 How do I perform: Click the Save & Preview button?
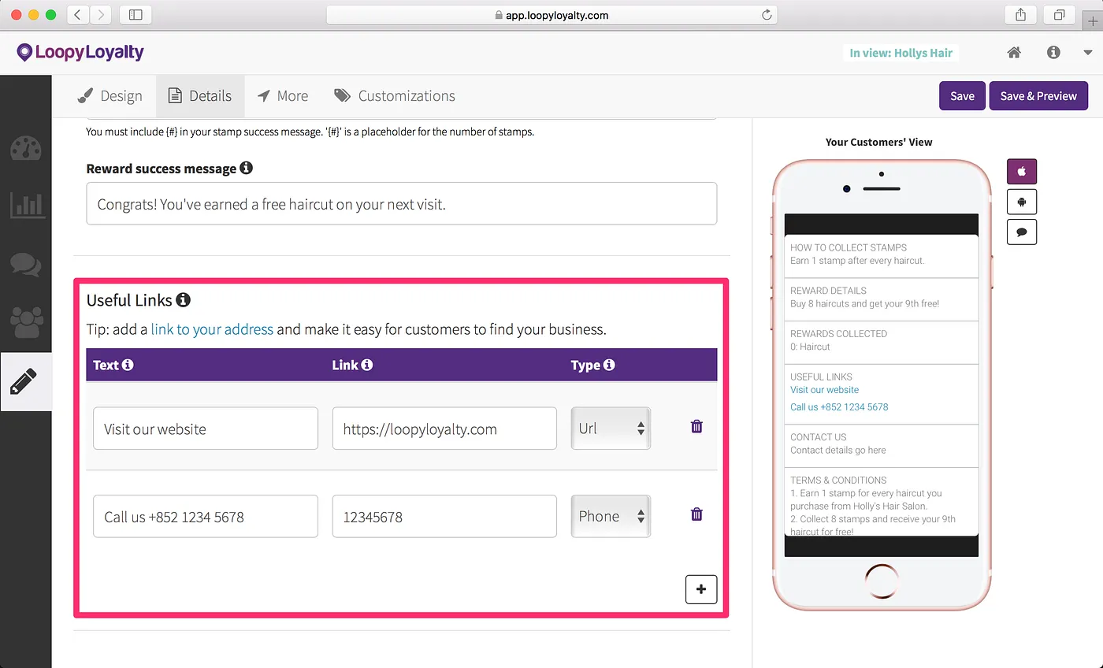pos(1038,96)
